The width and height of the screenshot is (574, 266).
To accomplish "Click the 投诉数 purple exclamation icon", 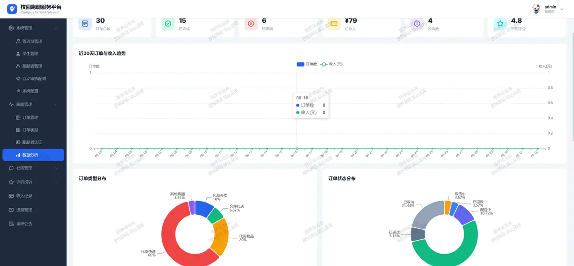I will tap(417, 23).
